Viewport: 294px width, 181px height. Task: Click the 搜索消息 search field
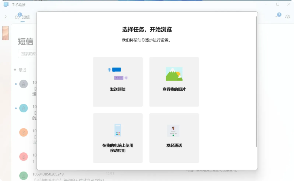point(28,54)
